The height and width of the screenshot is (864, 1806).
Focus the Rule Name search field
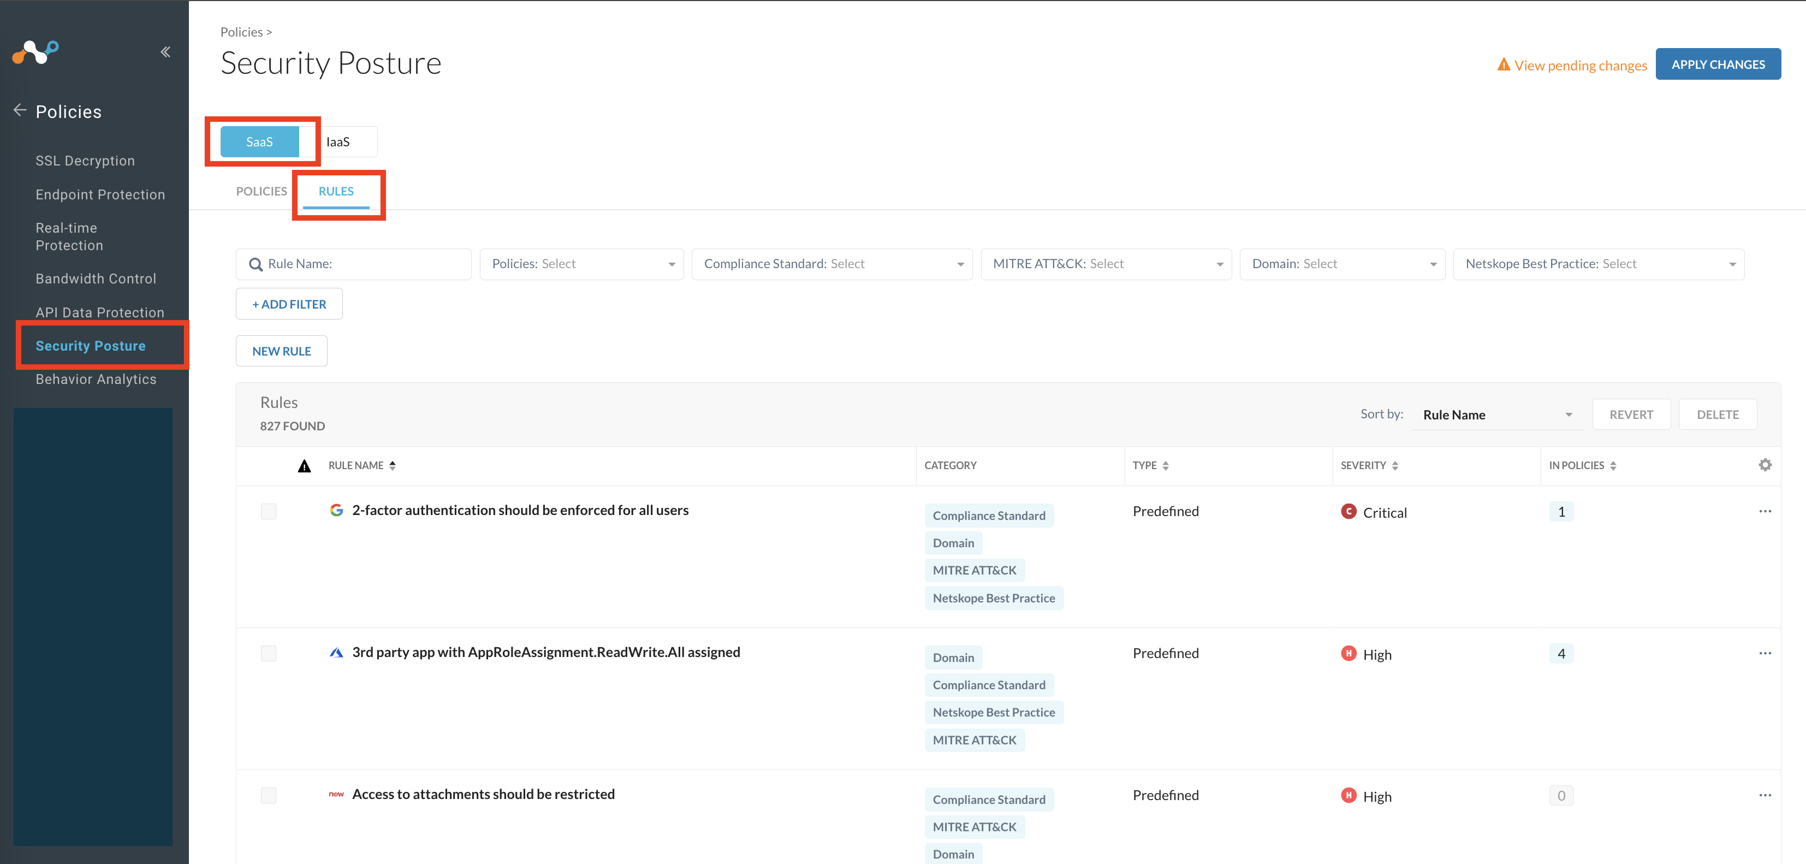(353, 264)
